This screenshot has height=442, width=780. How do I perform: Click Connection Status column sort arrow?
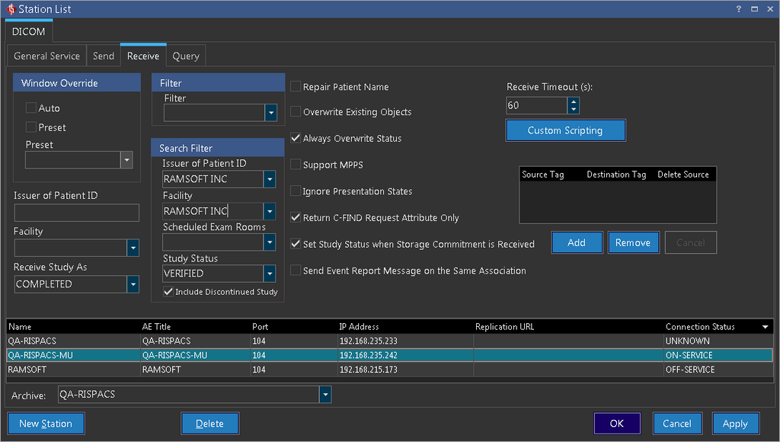pos(765,327)
